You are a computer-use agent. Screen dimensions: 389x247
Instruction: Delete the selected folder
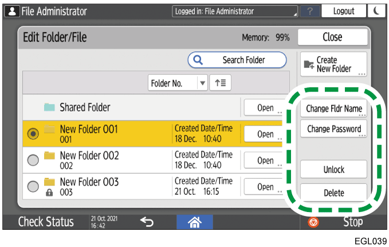tap(333, 193)
